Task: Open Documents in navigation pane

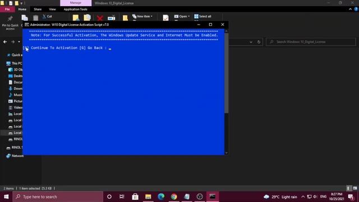Action: (x=15, y=82)
